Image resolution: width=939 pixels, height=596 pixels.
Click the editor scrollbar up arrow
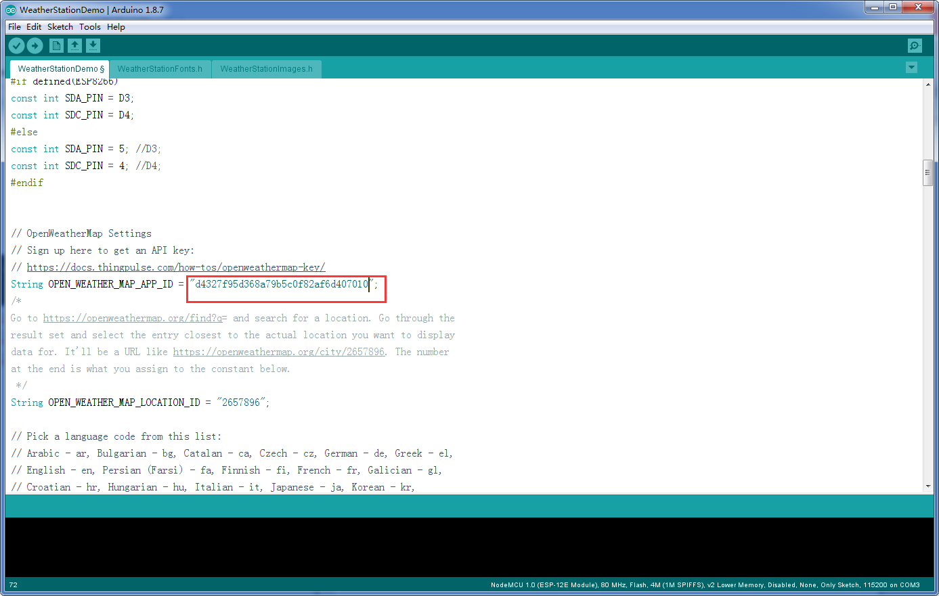[x=928, y=85]
